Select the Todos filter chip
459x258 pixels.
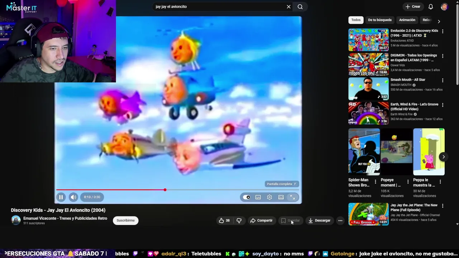tap(356, 20)
